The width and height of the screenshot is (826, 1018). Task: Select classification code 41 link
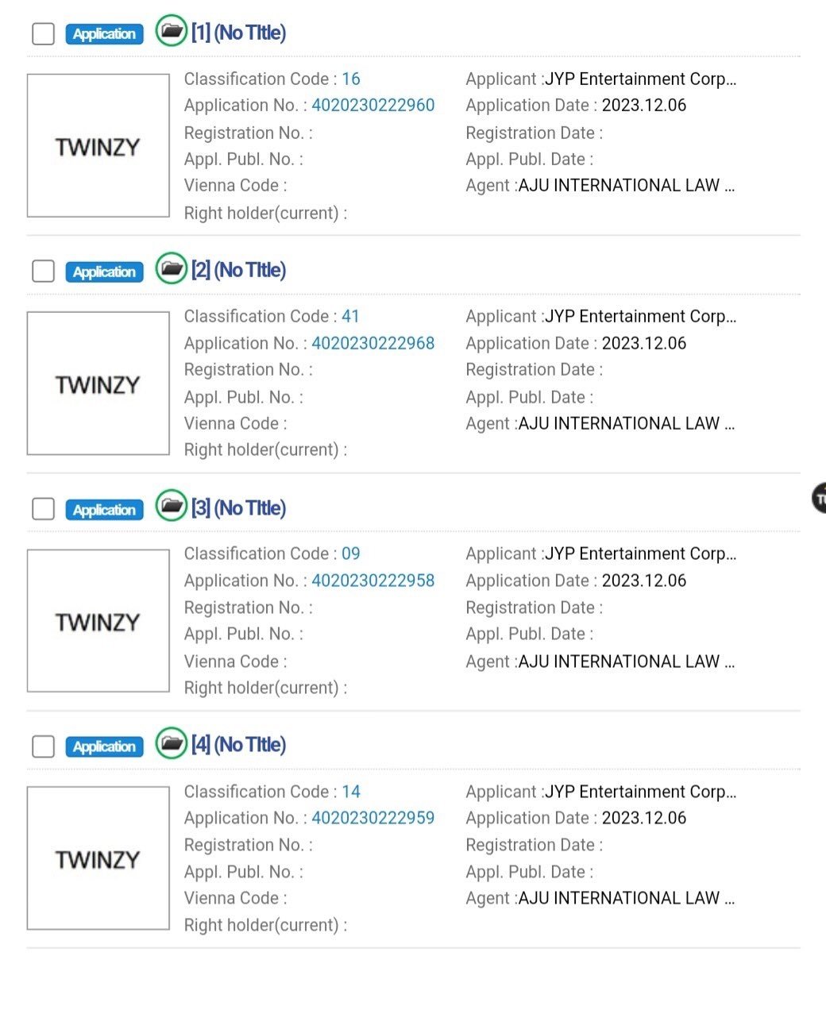[353, 316]
